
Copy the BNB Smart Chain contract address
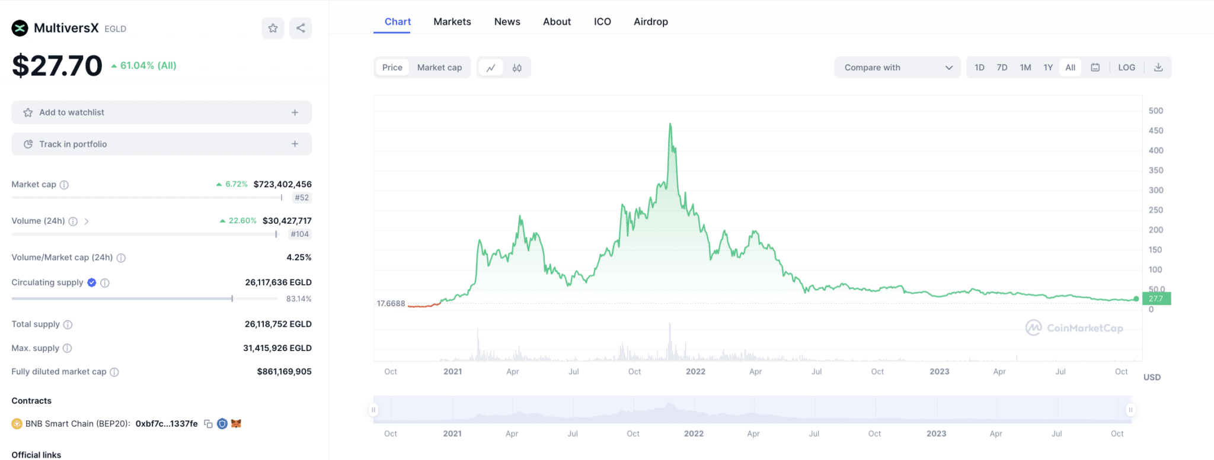[208, 424]
